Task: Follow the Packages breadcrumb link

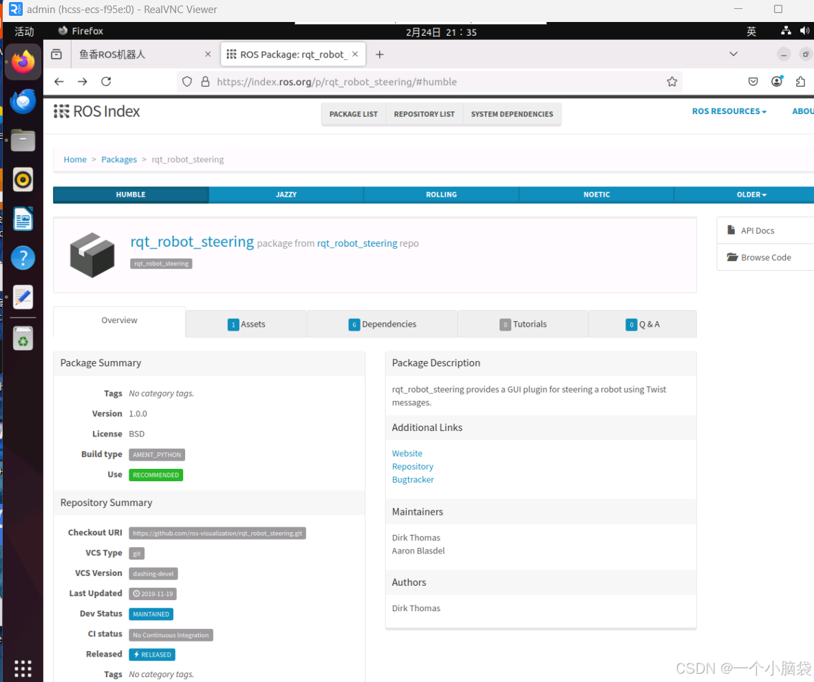Action: [119, 159]
